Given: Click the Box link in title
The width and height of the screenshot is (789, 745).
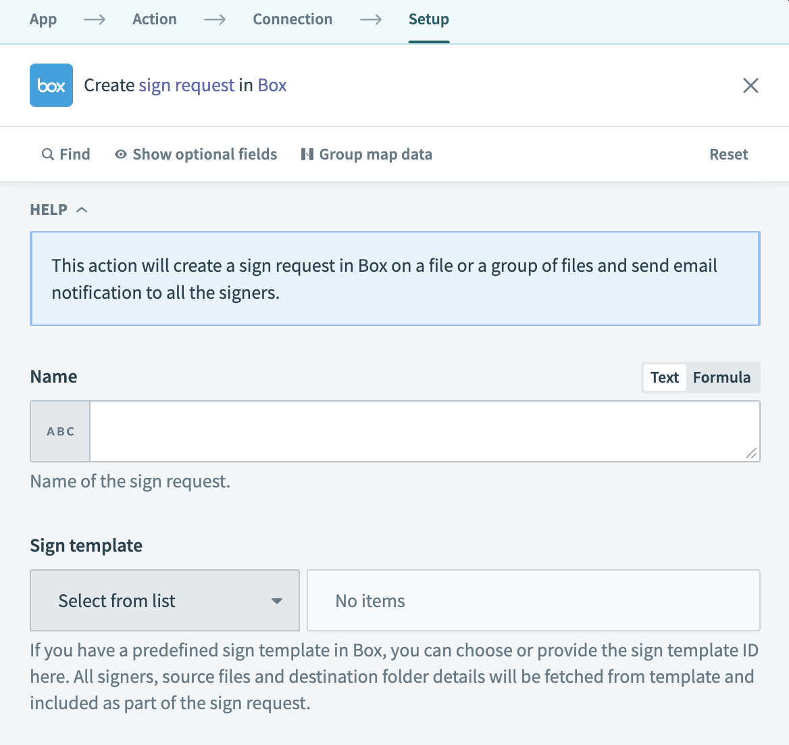Looking at the screenshot, I should point(272,85).
